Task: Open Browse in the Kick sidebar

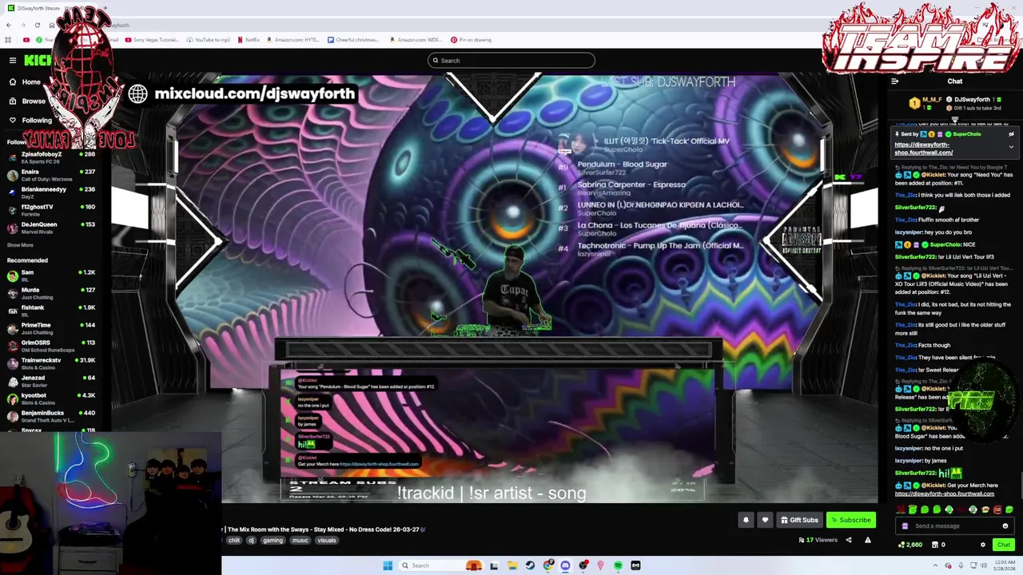Action: 27,101
